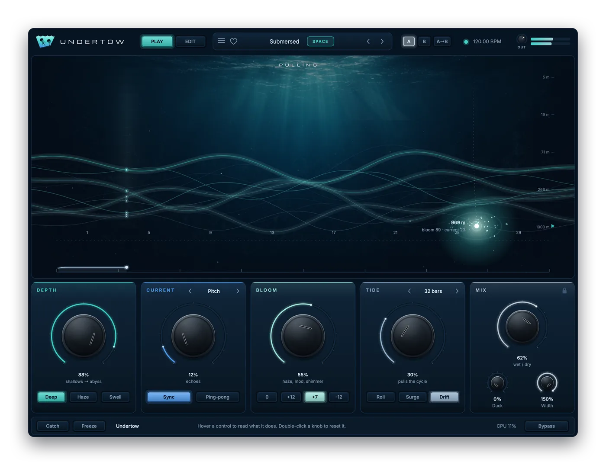The width and height of the screenshot is (606, 465).
Task: Click the tempo sync indicator dot
Action: pos(466,42)
